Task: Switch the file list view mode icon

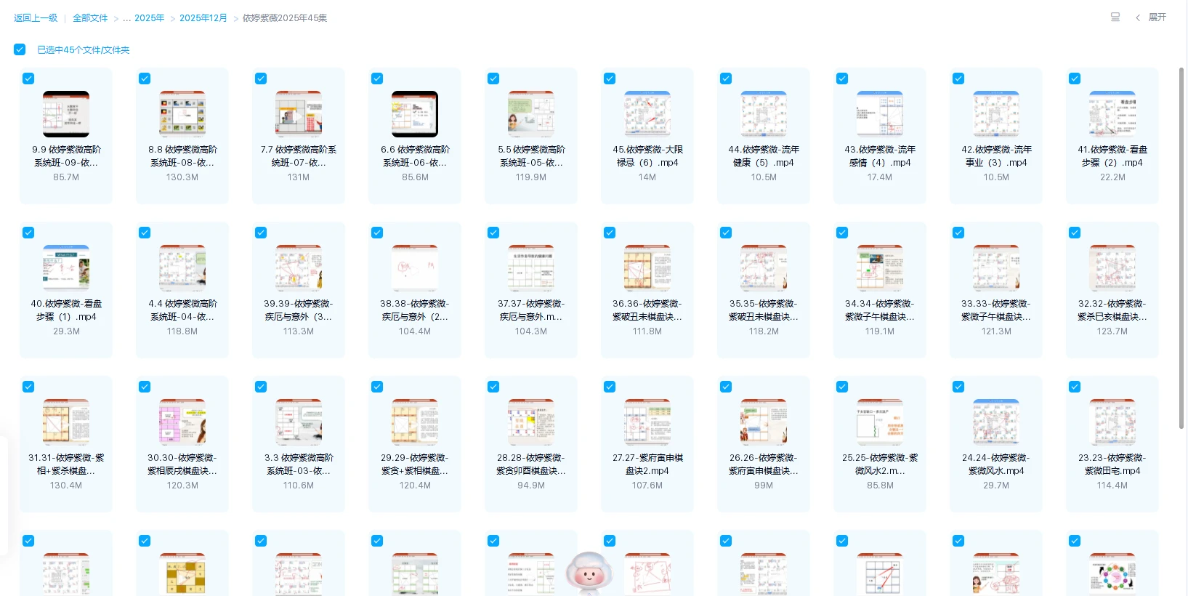Action: click(x=1115, y=17)
